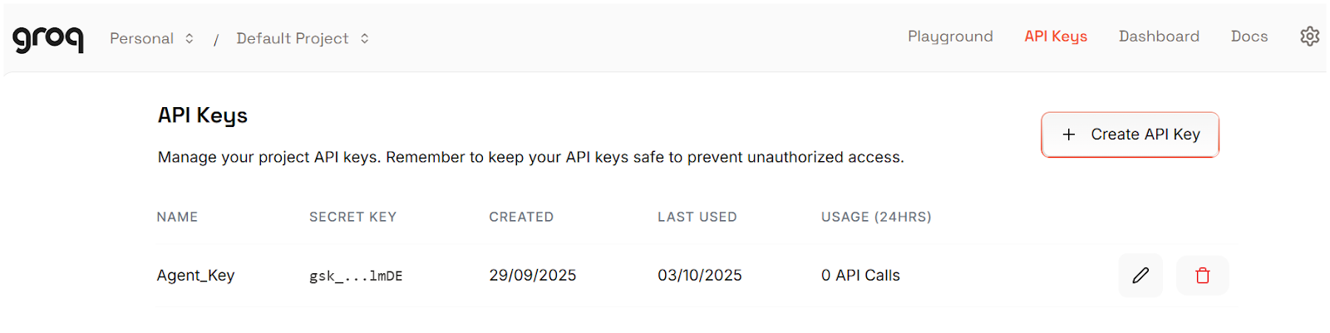Image resolution: width=1330 pixels, height=333 pixels.
Task: Click the SECRET KEY column header
Action: pos(352,217)
